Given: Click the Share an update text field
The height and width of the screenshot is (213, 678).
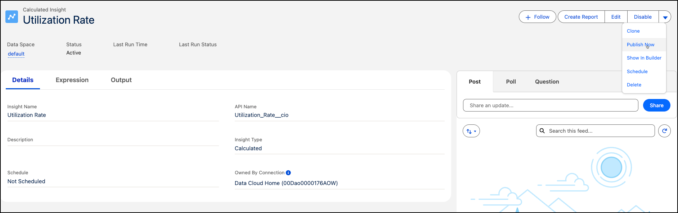Looking at the screenshot, I should (x=550, y=105).
